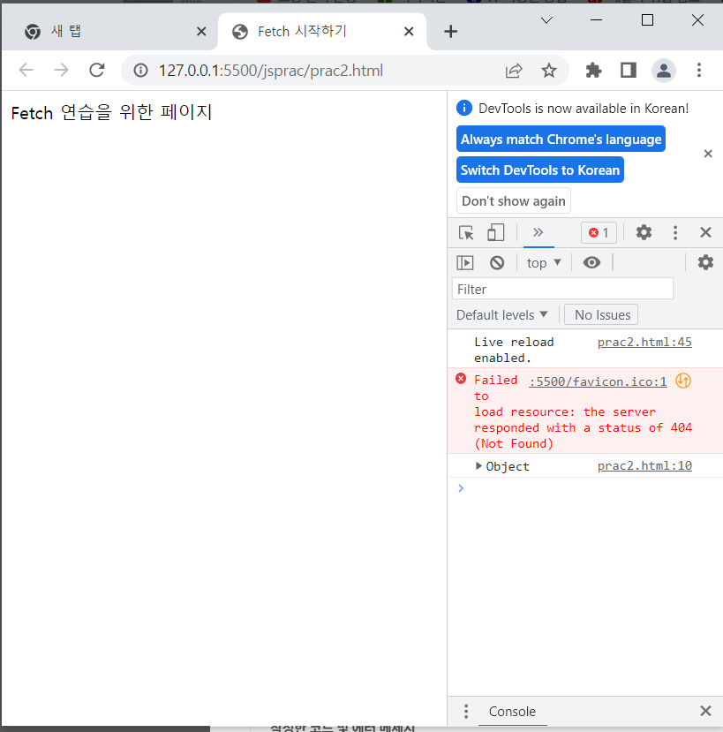Open DevTools customize three-dot menu
The height and width of the screenshot is (732, 723).
(x=675, y=232)
